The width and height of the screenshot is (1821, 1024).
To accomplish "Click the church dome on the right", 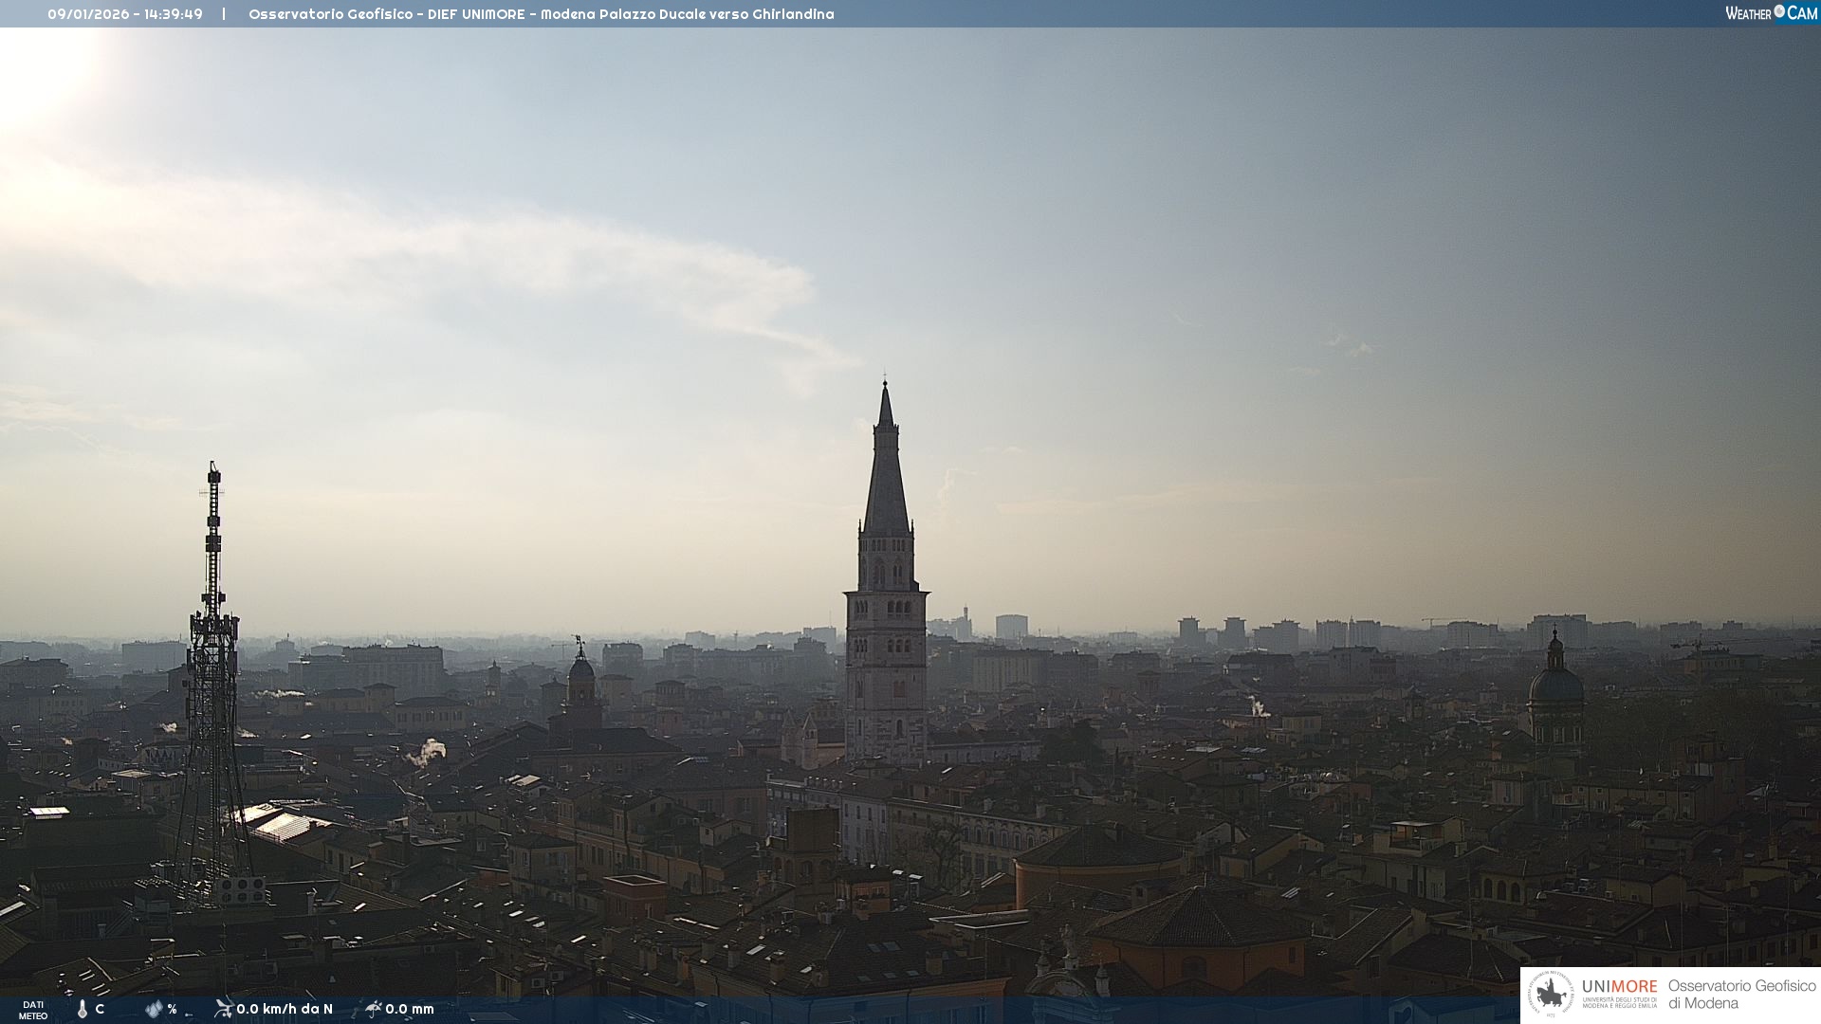I will click(1555, 683).
